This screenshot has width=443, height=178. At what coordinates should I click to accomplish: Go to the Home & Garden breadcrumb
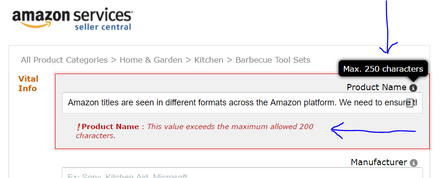[151, 60]
